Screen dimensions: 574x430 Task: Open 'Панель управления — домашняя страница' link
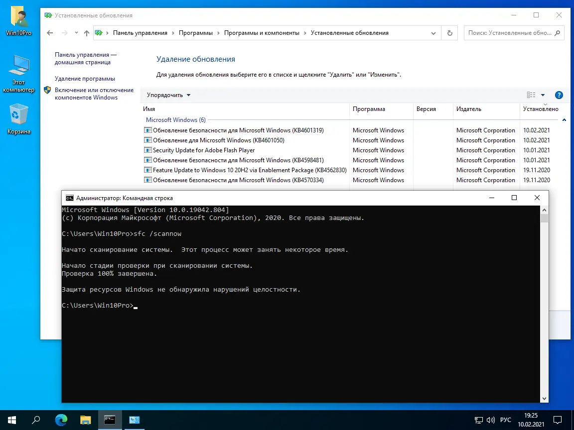tap(86, 59)
